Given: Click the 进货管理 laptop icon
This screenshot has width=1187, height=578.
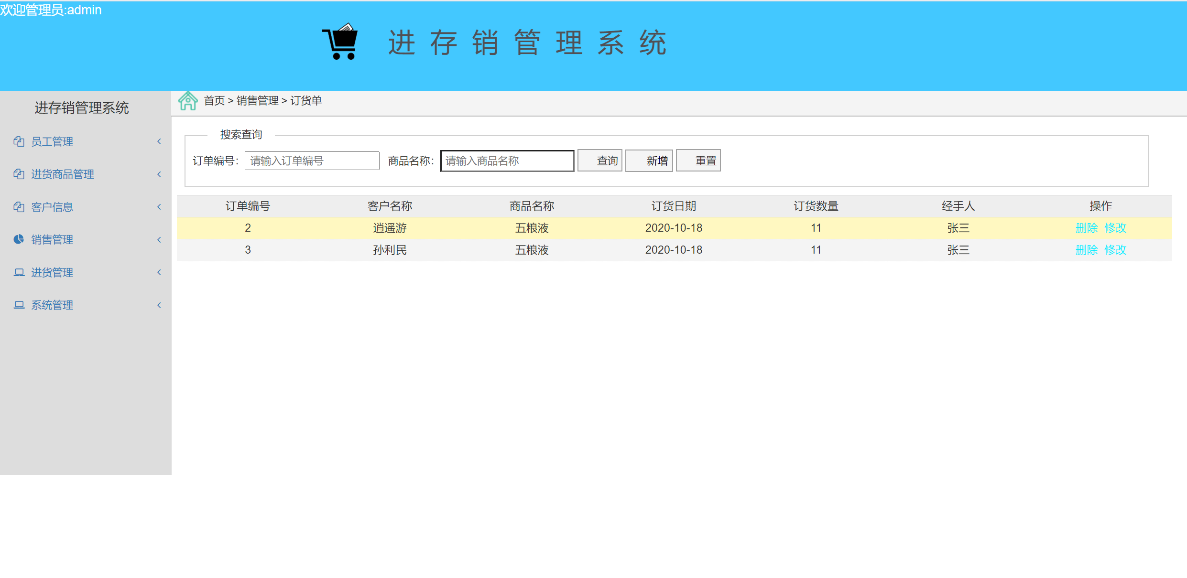Looking at the screenshot, I should click(19, 272).
